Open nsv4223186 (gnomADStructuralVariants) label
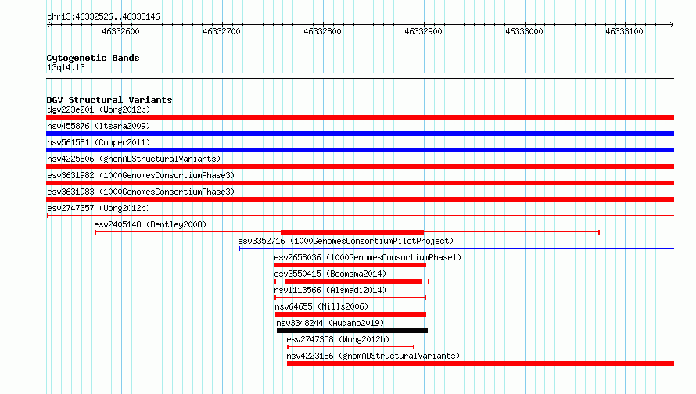The width and height of the screenshot is (696, 394). (373, 356)
